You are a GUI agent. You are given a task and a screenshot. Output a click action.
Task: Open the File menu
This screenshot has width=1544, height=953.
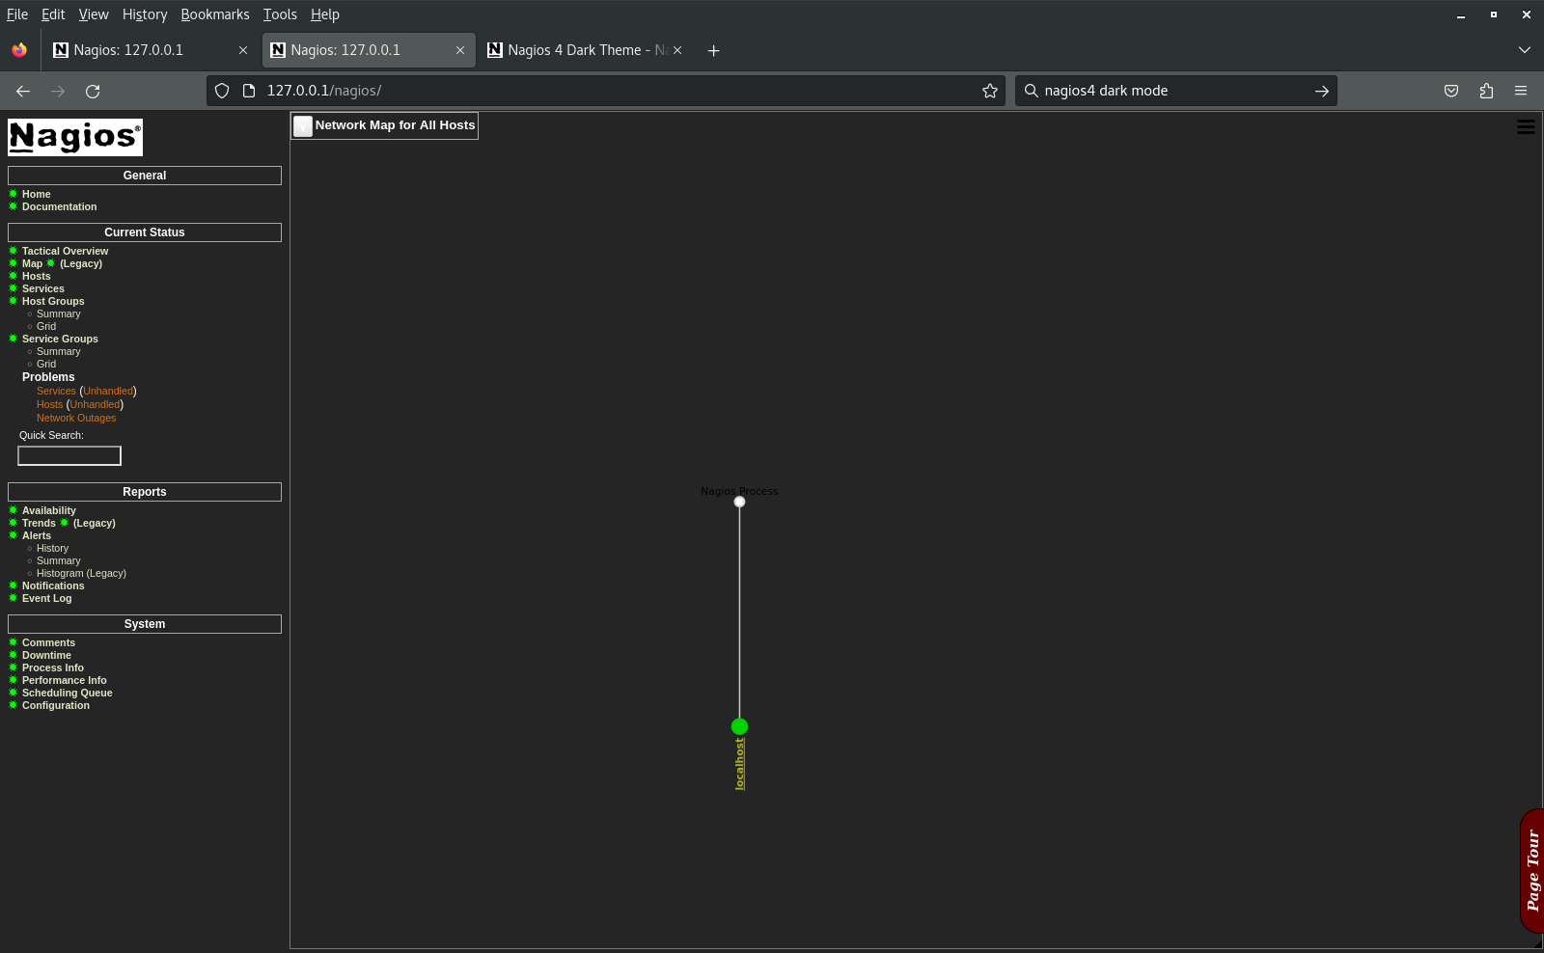coord(17,14)
